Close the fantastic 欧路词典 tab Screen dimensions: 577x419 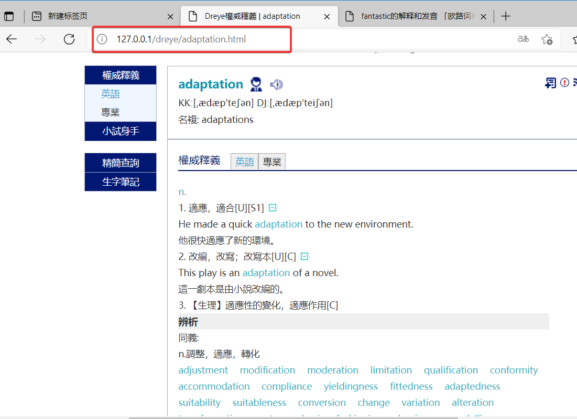pos(484,17)
